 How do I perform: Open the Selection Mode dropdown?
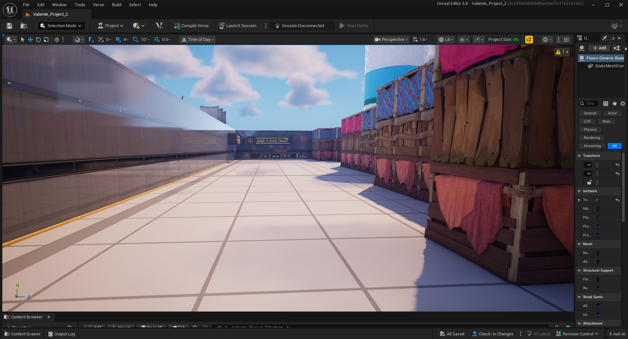click(61, 26)
